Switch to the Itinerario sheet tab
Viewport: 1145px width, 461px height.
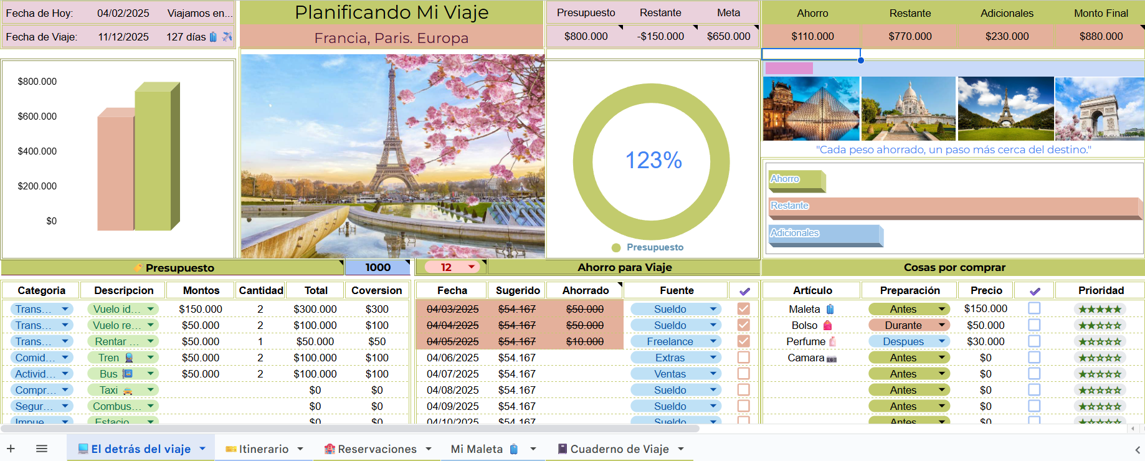coord(264,449)
